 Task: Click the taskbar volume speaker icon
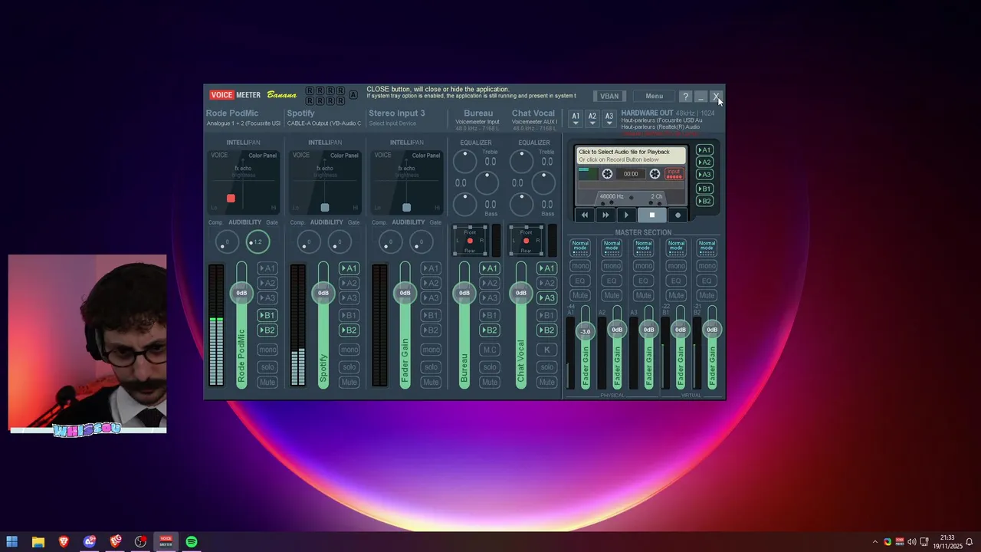912,542
